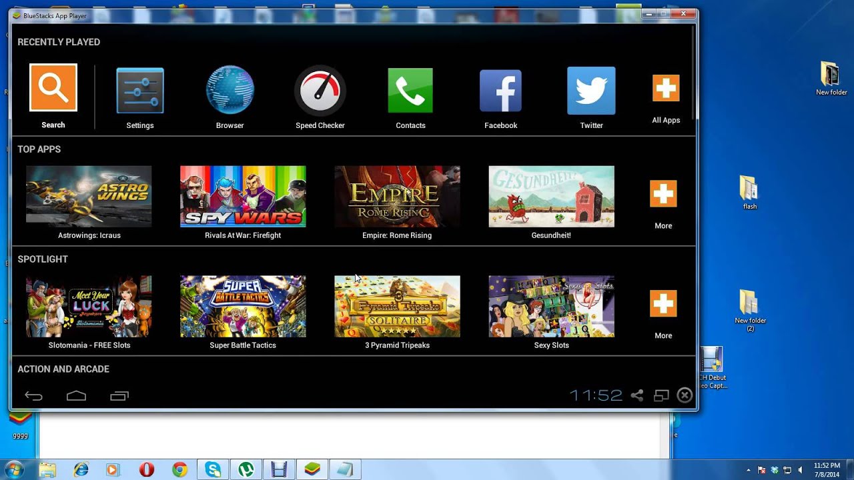
Task: Open the Rivals At War: Firefight game
Action: click(243, 197)
